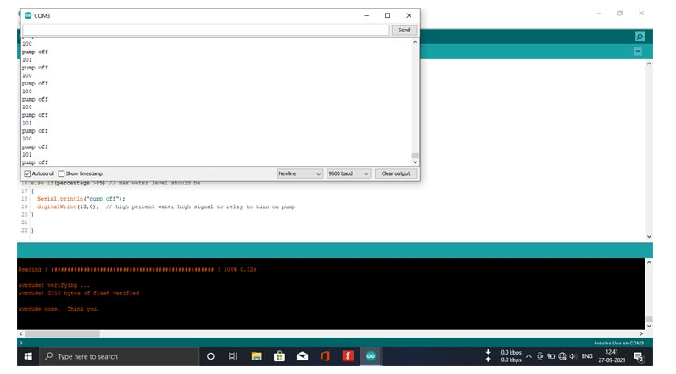Image resolution: width=676 pixels, height=374 pixels.
Task: Open Serial Monitor magnifier icon in Arduino IDE
Action: tap(640, 36)
